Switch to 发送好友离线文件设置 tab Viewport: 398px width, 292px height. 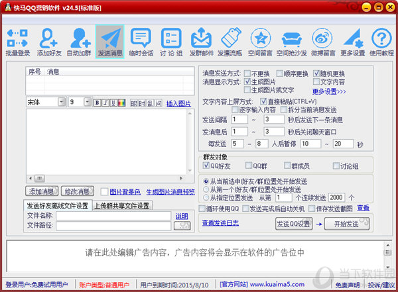(57, 205)
